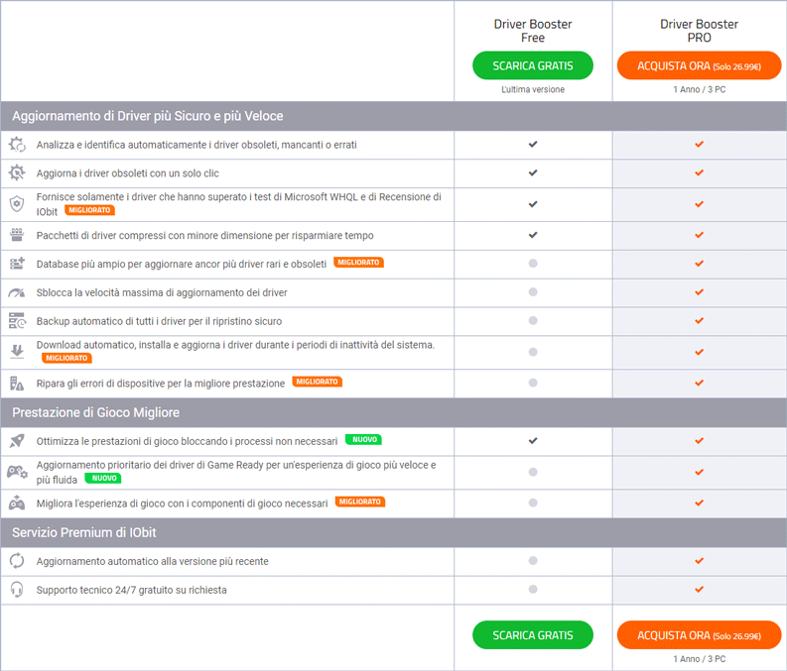Click the refresh icon beside 'Aggiornamento automatico alla versione'
Viewport: 787px width, 671px height.
[x=17, y=561]
